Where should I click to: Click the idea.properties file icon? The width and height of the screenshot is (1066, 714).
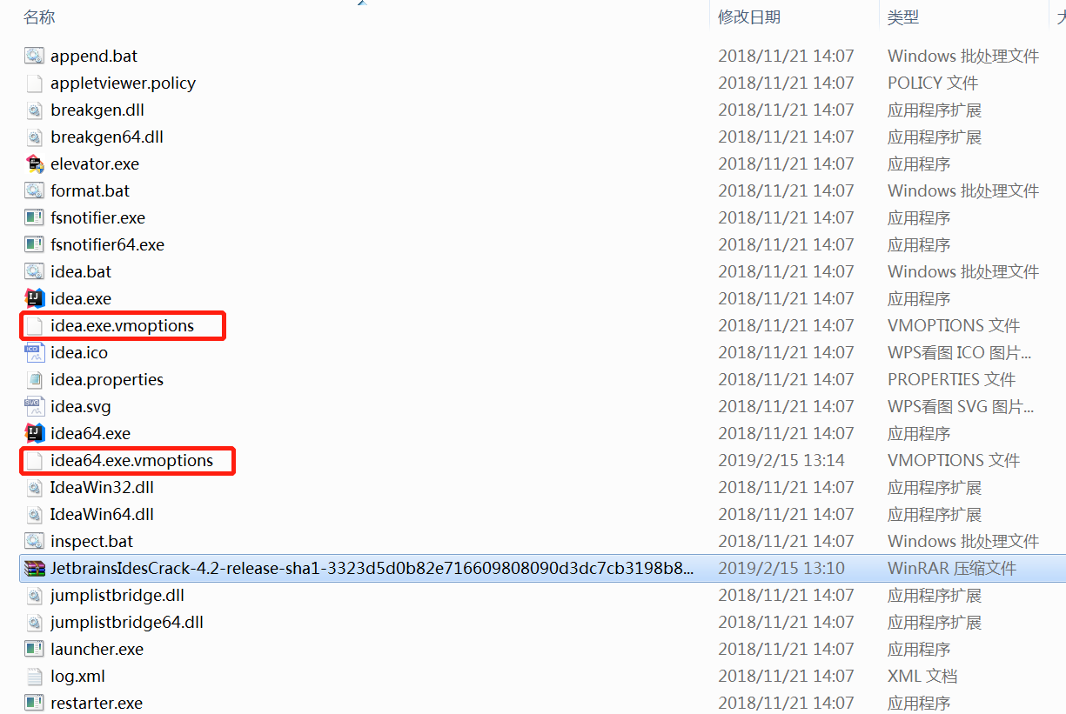(35, 379)
